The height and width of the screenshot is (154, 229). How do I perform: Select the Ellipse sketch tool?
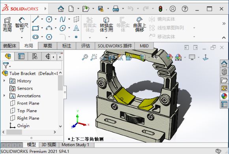[62, 28]
